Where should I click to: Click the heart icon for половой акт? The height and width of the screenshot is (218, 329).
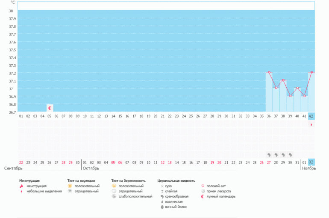click(203, 186)
